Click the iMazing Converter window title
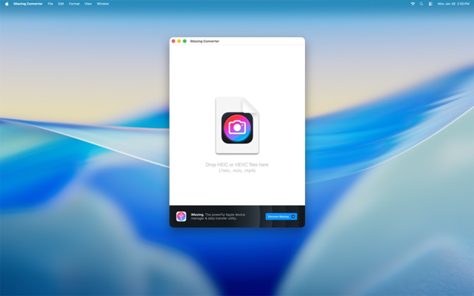Viewport: 474px width, 296px height. [x=204, y=41]
